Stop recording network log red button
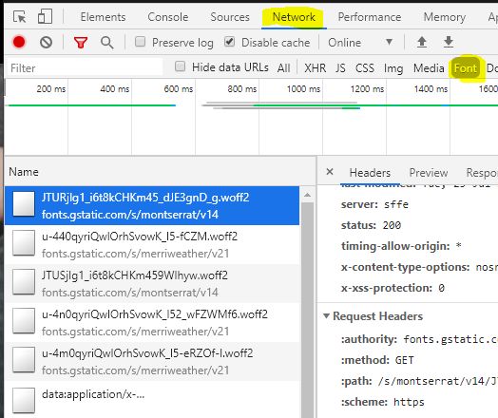Viewport: 498px width, 418px height. click(x=19, y=42)
